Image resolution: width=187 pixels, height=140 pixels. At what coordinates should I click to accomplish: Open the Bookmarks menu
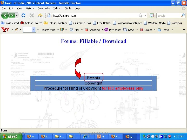tap(44, 9)
